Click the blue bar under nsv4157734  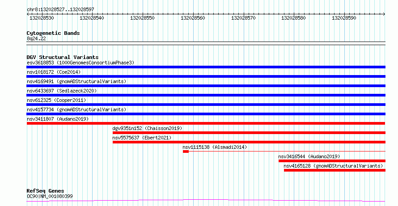(206, 114)
